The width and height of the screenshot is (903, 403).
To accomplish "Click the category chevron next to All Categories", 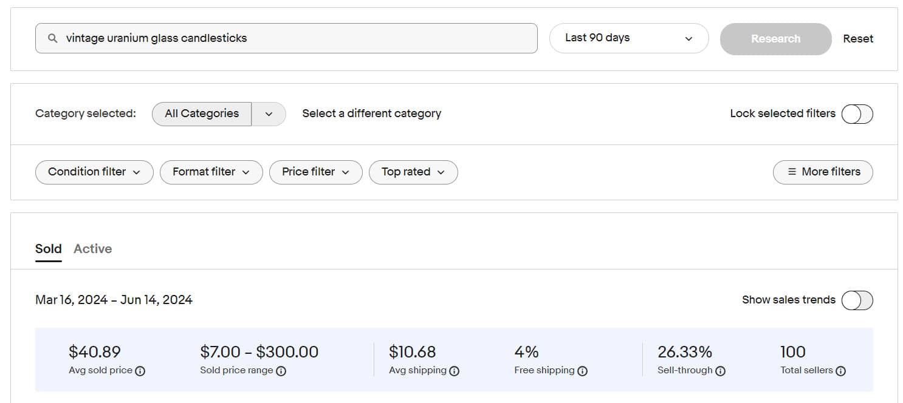I will [x=269, y=114].
